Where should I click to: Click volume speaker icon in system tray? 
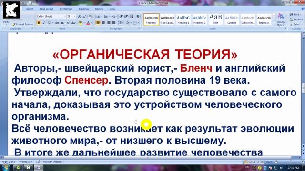281,168
